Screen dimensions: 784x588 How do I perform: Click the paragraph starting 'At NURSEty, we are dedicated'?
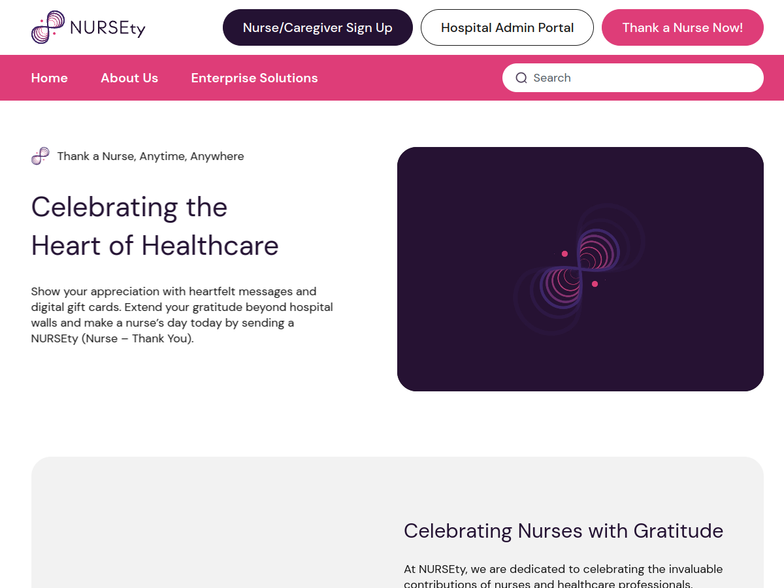click(563, 576)
